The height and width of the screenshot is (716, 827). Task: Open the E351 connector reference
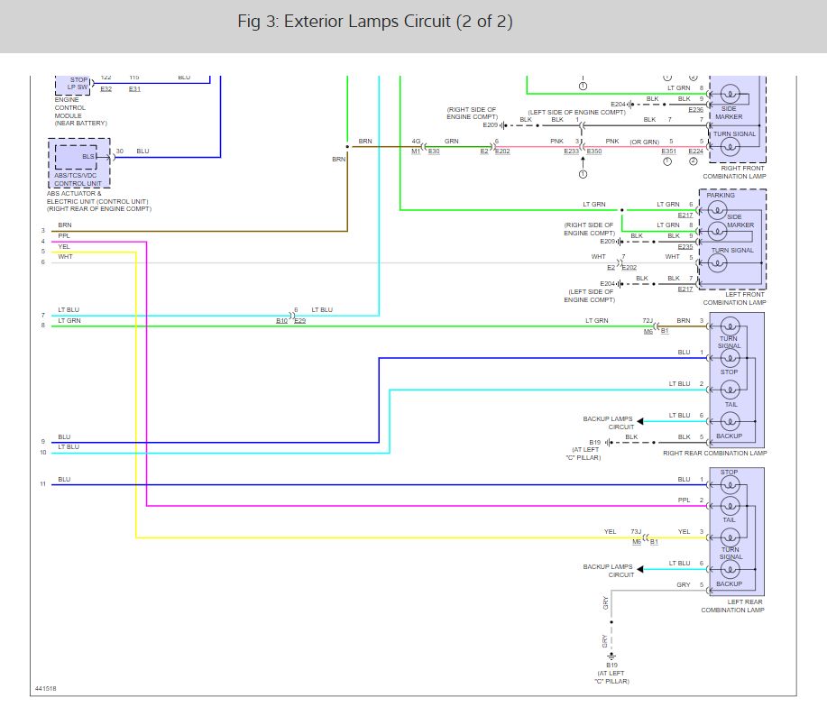668,151
